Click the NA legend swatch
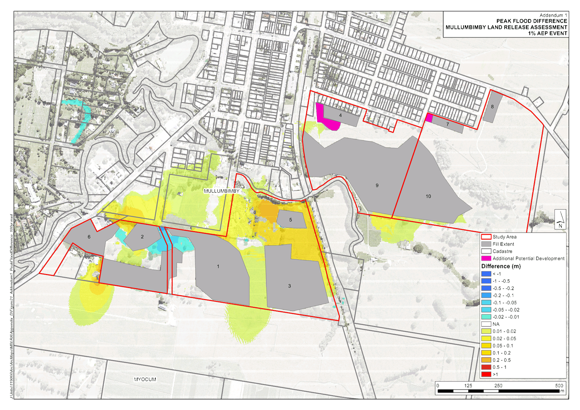This screenshot has width=580, height=410. [487, 324]
